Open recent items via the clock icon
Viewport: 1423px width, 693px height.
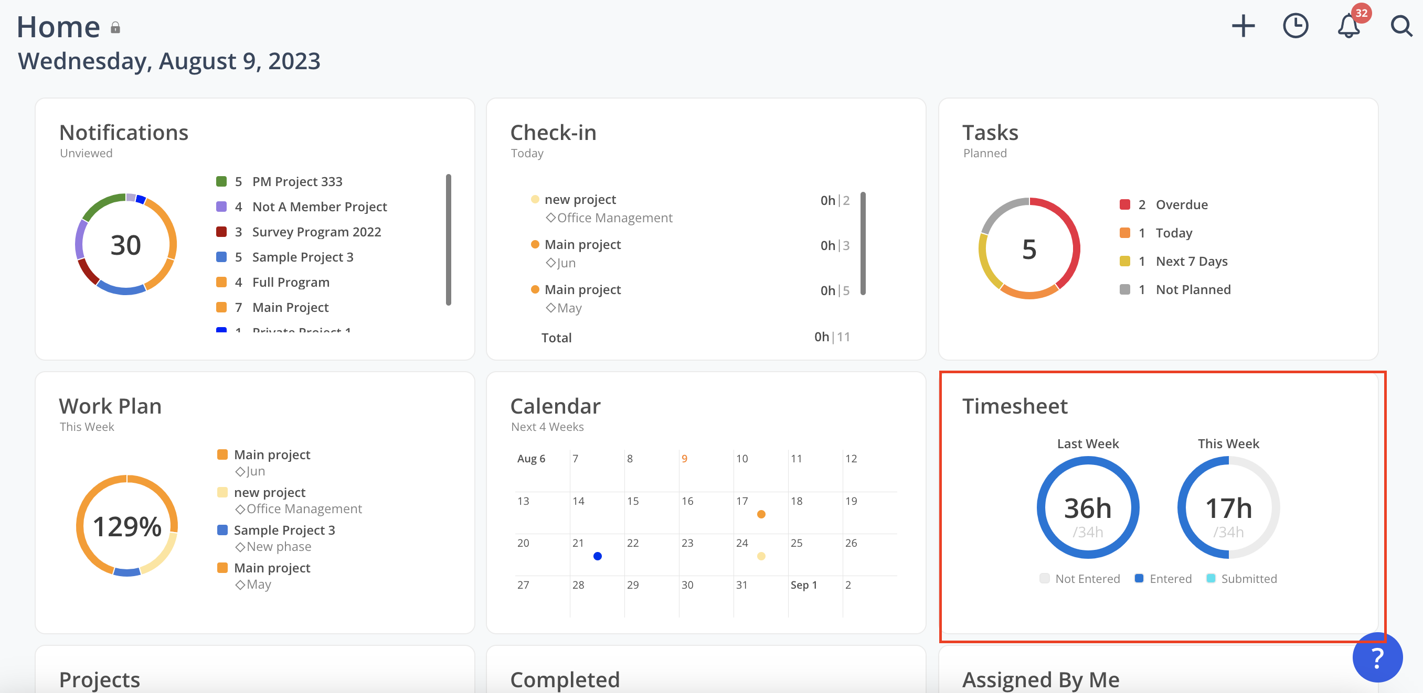pos(1297,25)
